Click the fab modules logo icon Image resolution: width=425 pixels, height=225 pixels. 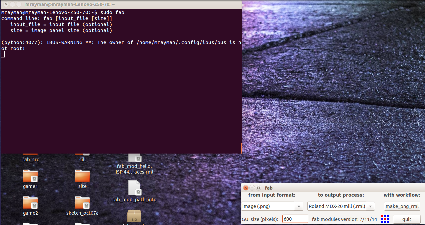(385, 219)
